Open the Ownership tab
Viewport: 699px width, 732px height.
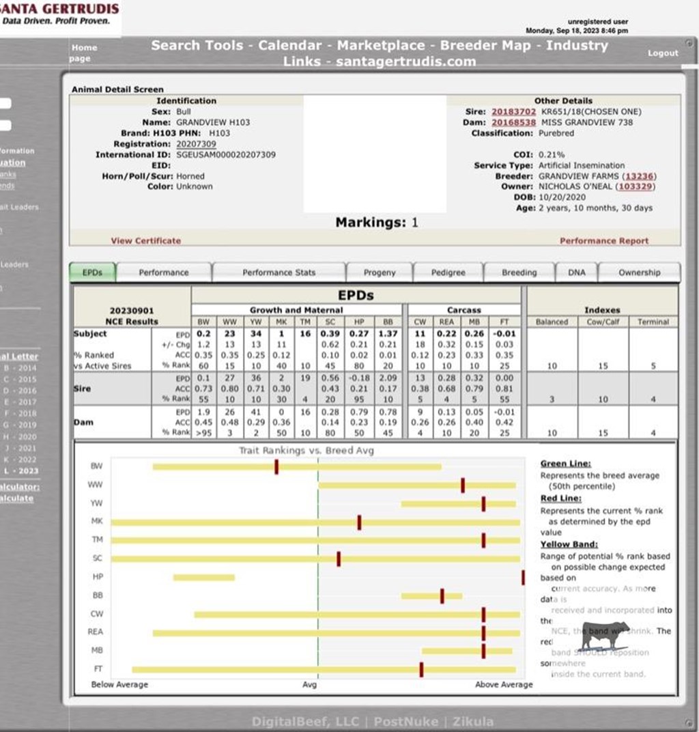point(640,272)
